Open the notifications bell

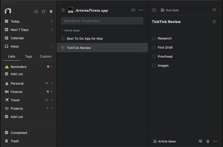51,12
